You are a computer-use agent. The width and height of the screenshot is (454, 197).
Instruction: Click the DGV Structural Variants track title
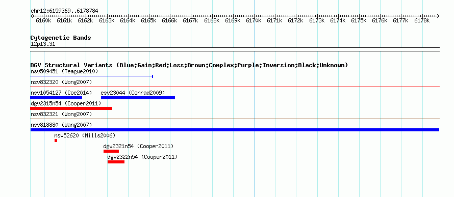pyautogui.click(x=189, y=65)
